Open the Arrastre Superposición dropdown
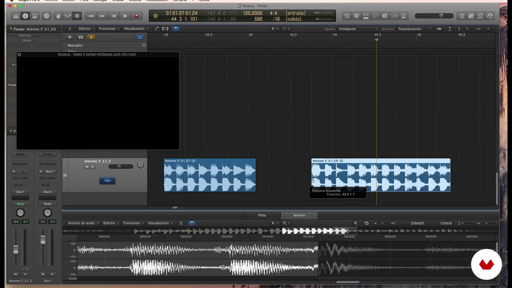 [x=414, y=29]
